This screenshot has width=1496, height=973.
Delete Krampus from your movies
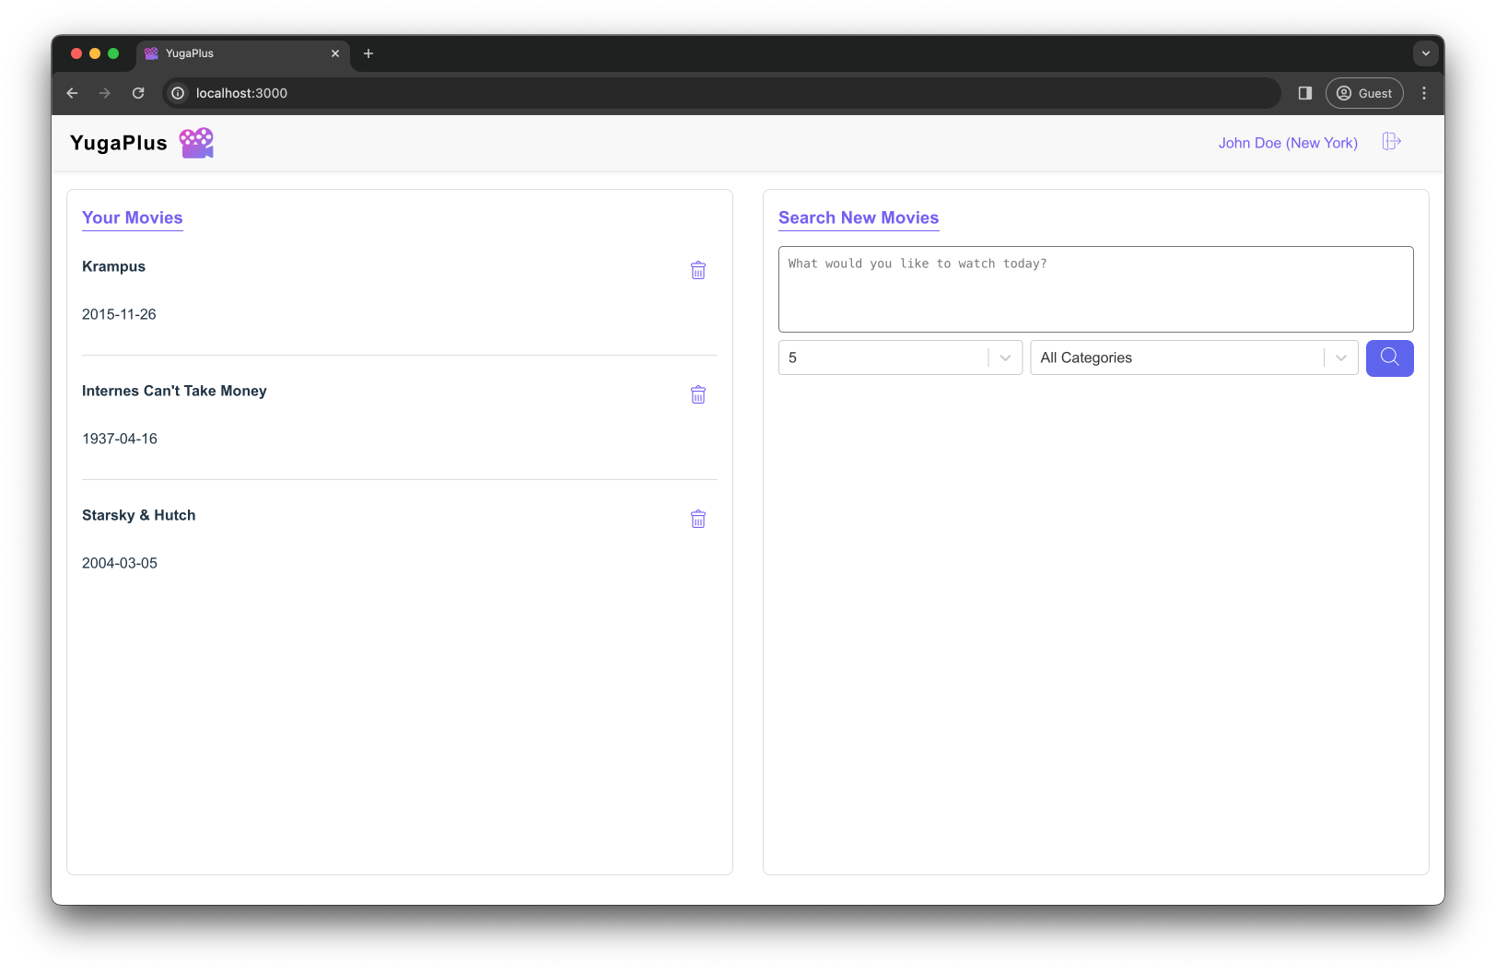tap(698, 270)
